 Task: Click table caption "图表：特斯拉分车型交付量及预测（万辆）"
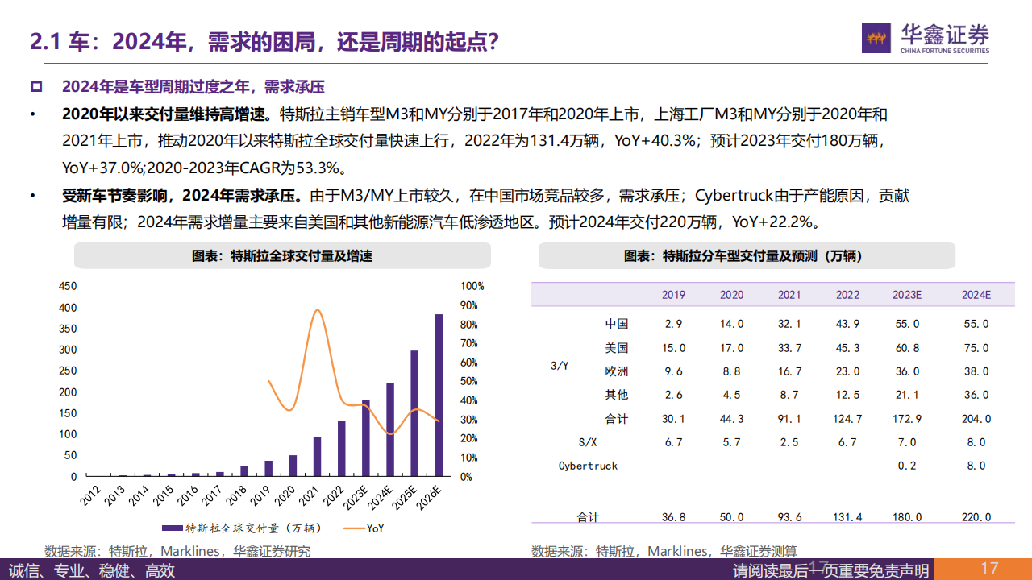(743, 256)
